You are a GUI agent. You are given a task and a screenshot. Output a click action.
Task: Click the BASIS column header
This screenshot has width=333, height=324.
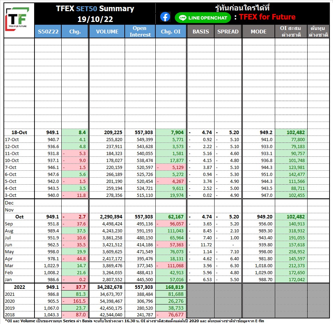pos(201,31)
